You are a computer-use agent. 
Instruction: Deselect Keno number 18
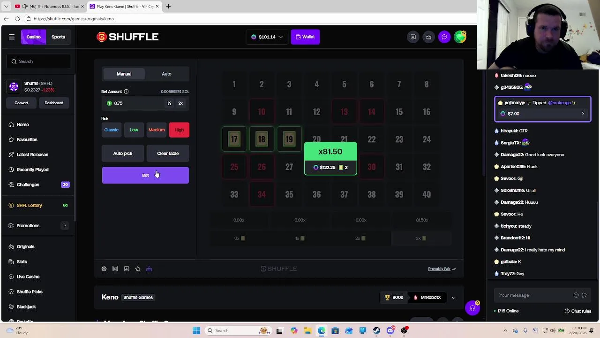(x=262, y=139)
